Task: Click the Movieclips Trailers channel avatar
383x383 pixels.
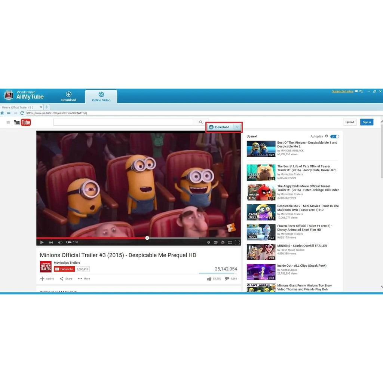Action: coord(46,266)
